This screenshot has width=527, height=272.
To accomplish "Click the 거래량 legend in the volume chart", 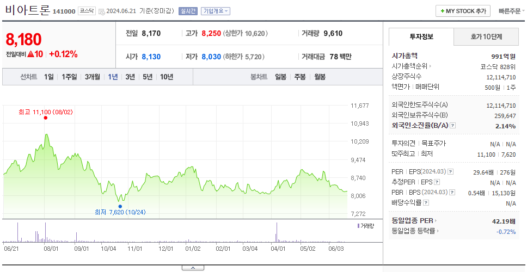I will tap(365, 226).
